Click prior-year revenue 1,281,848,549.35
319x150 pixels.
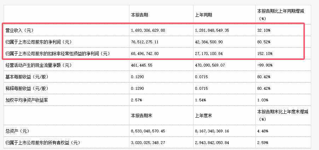[x=212, y=31]
